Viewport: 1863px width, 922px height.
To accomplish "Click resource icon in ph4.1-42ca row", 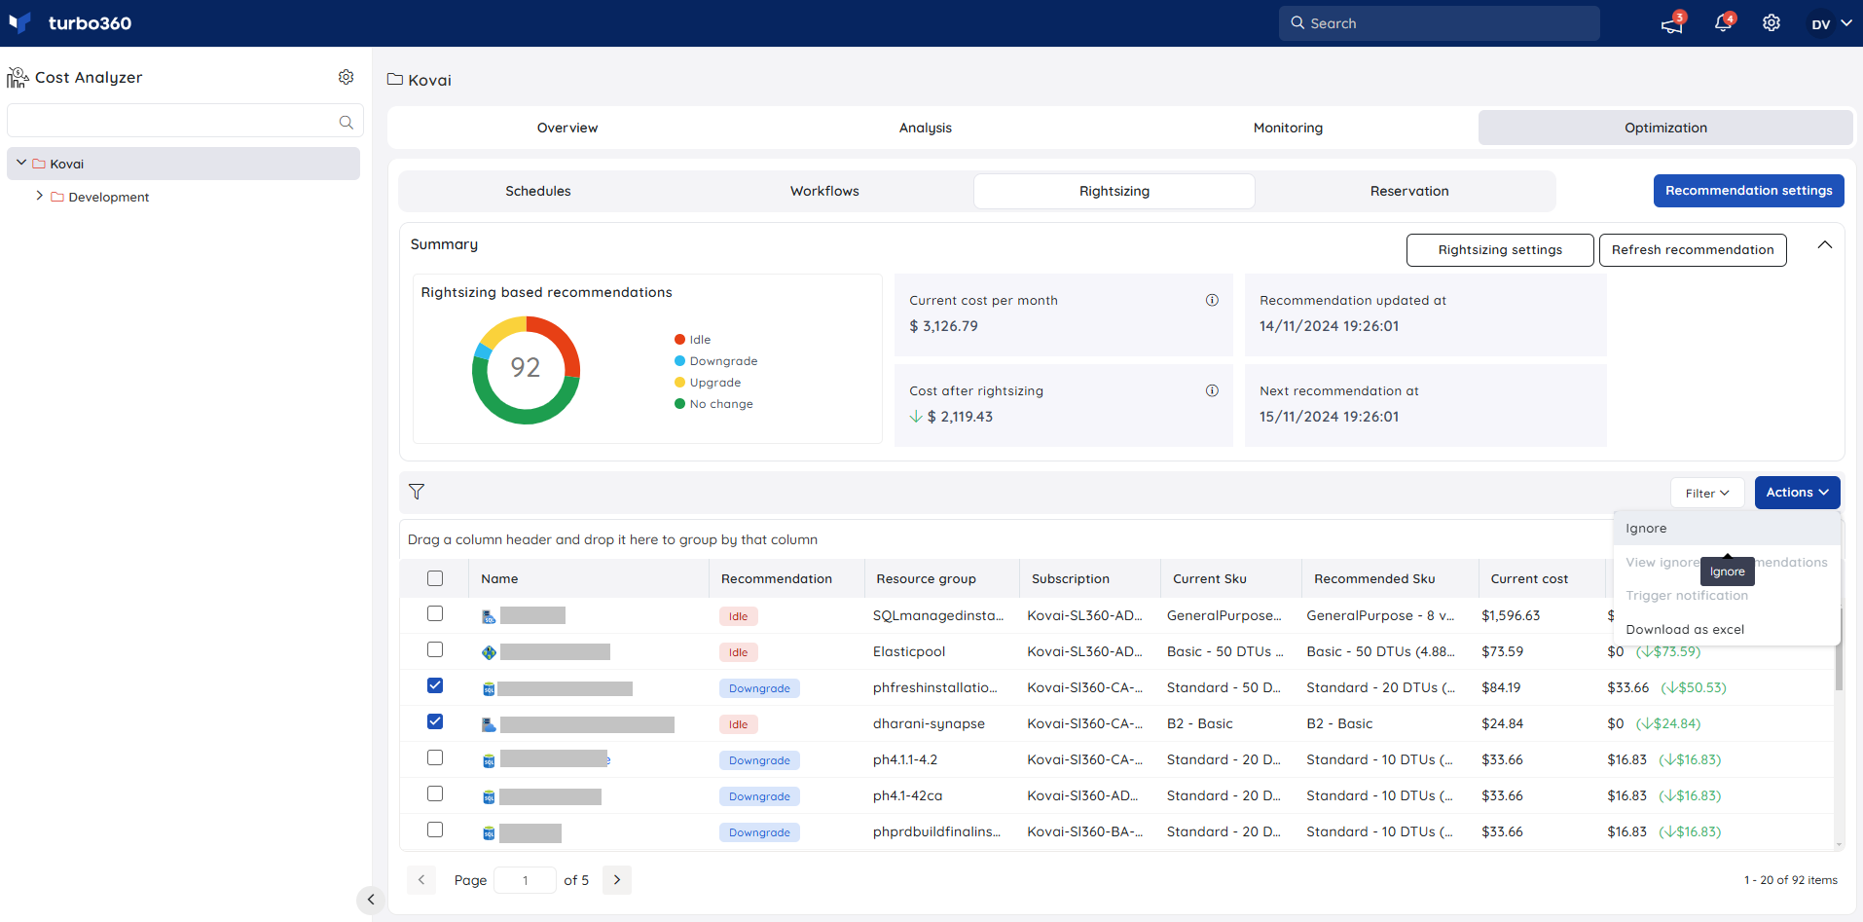I will point(489,797).
